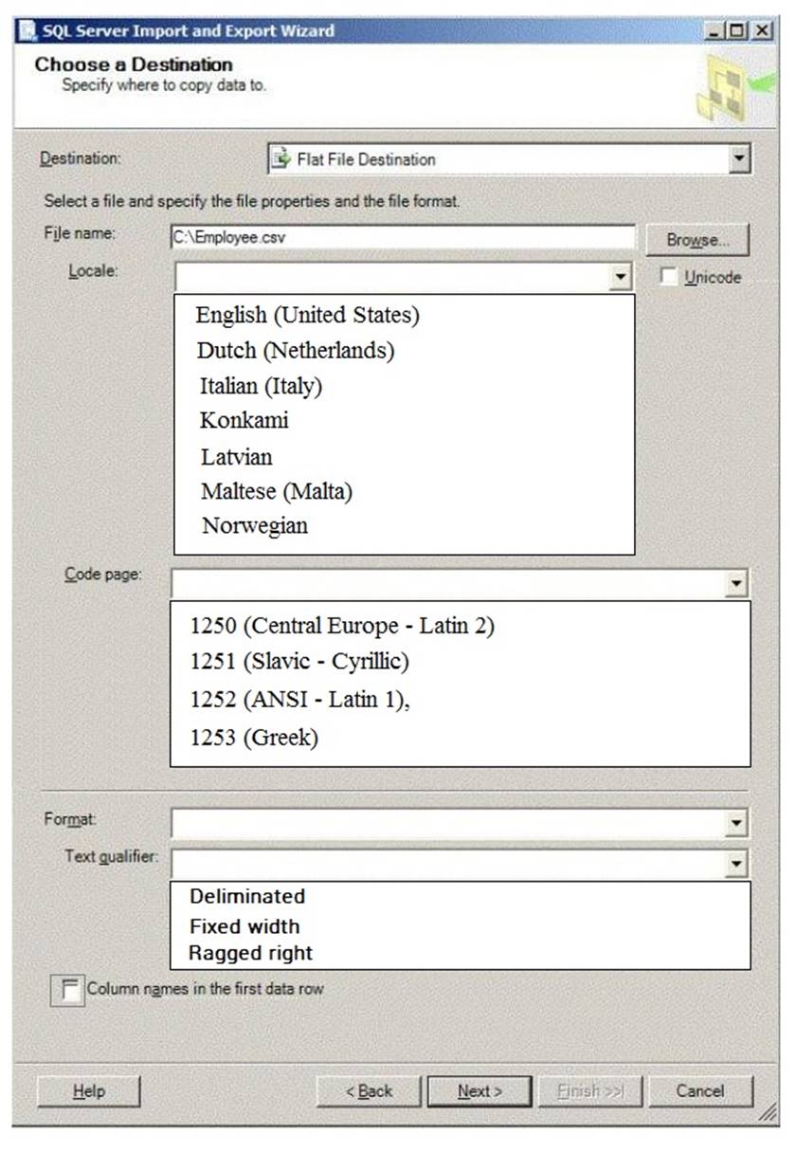The height and width of the screenshot is (1152, 796).
Task: Open the Text qualifier dropdown arrow
Action: point(737,863)
